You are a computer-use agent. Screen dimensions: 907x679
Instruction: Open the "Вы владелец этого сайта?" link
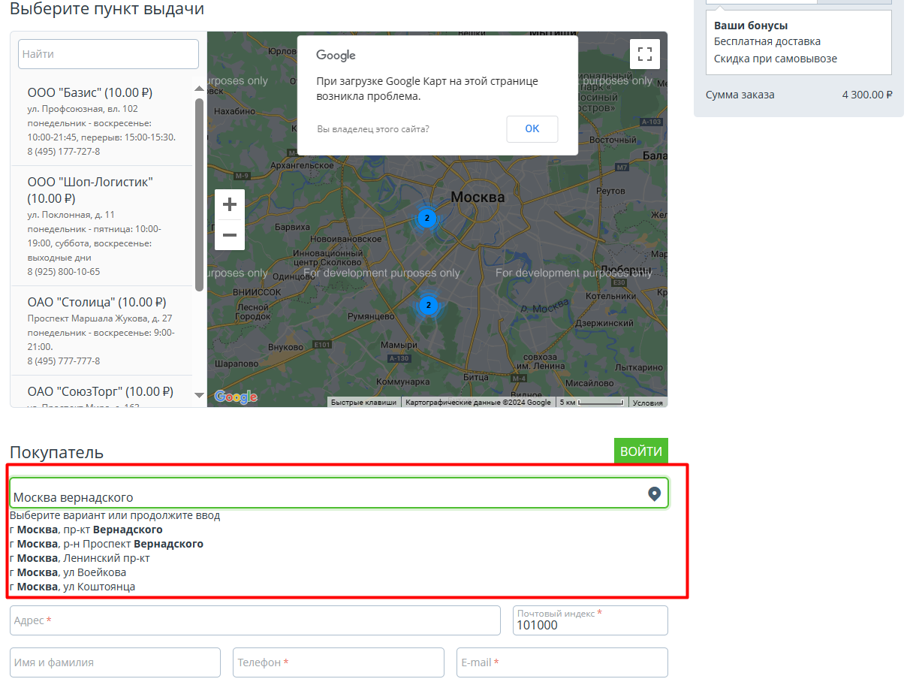[373, 129]
